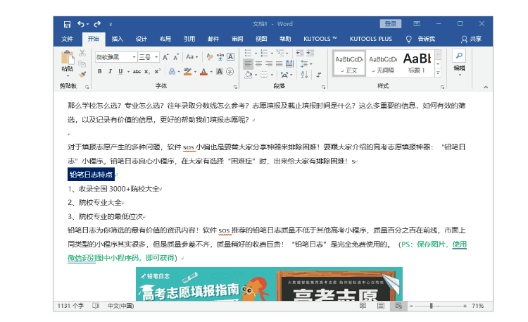Click the Undo arrow icon
Viewport: 528px width, 322px height.
[81, 24]
